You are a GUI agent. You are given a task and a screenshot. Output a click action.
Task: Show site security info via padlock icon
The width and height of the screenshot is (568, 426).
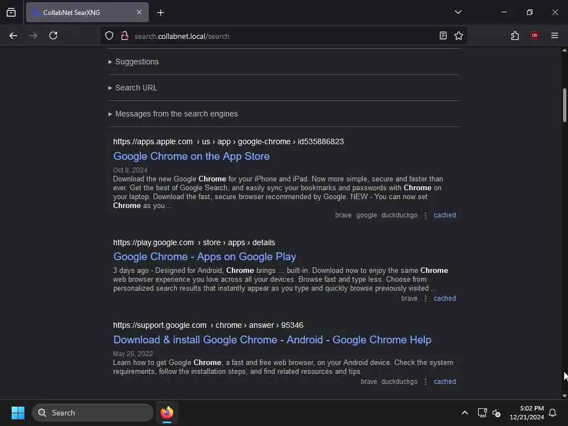coord(125,36)
